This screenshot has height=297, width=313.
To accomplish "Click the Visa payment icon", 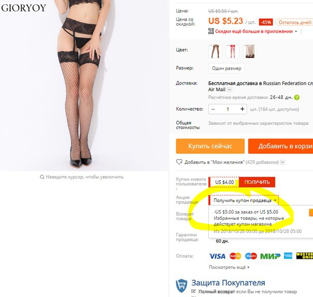I will (217, 256).
